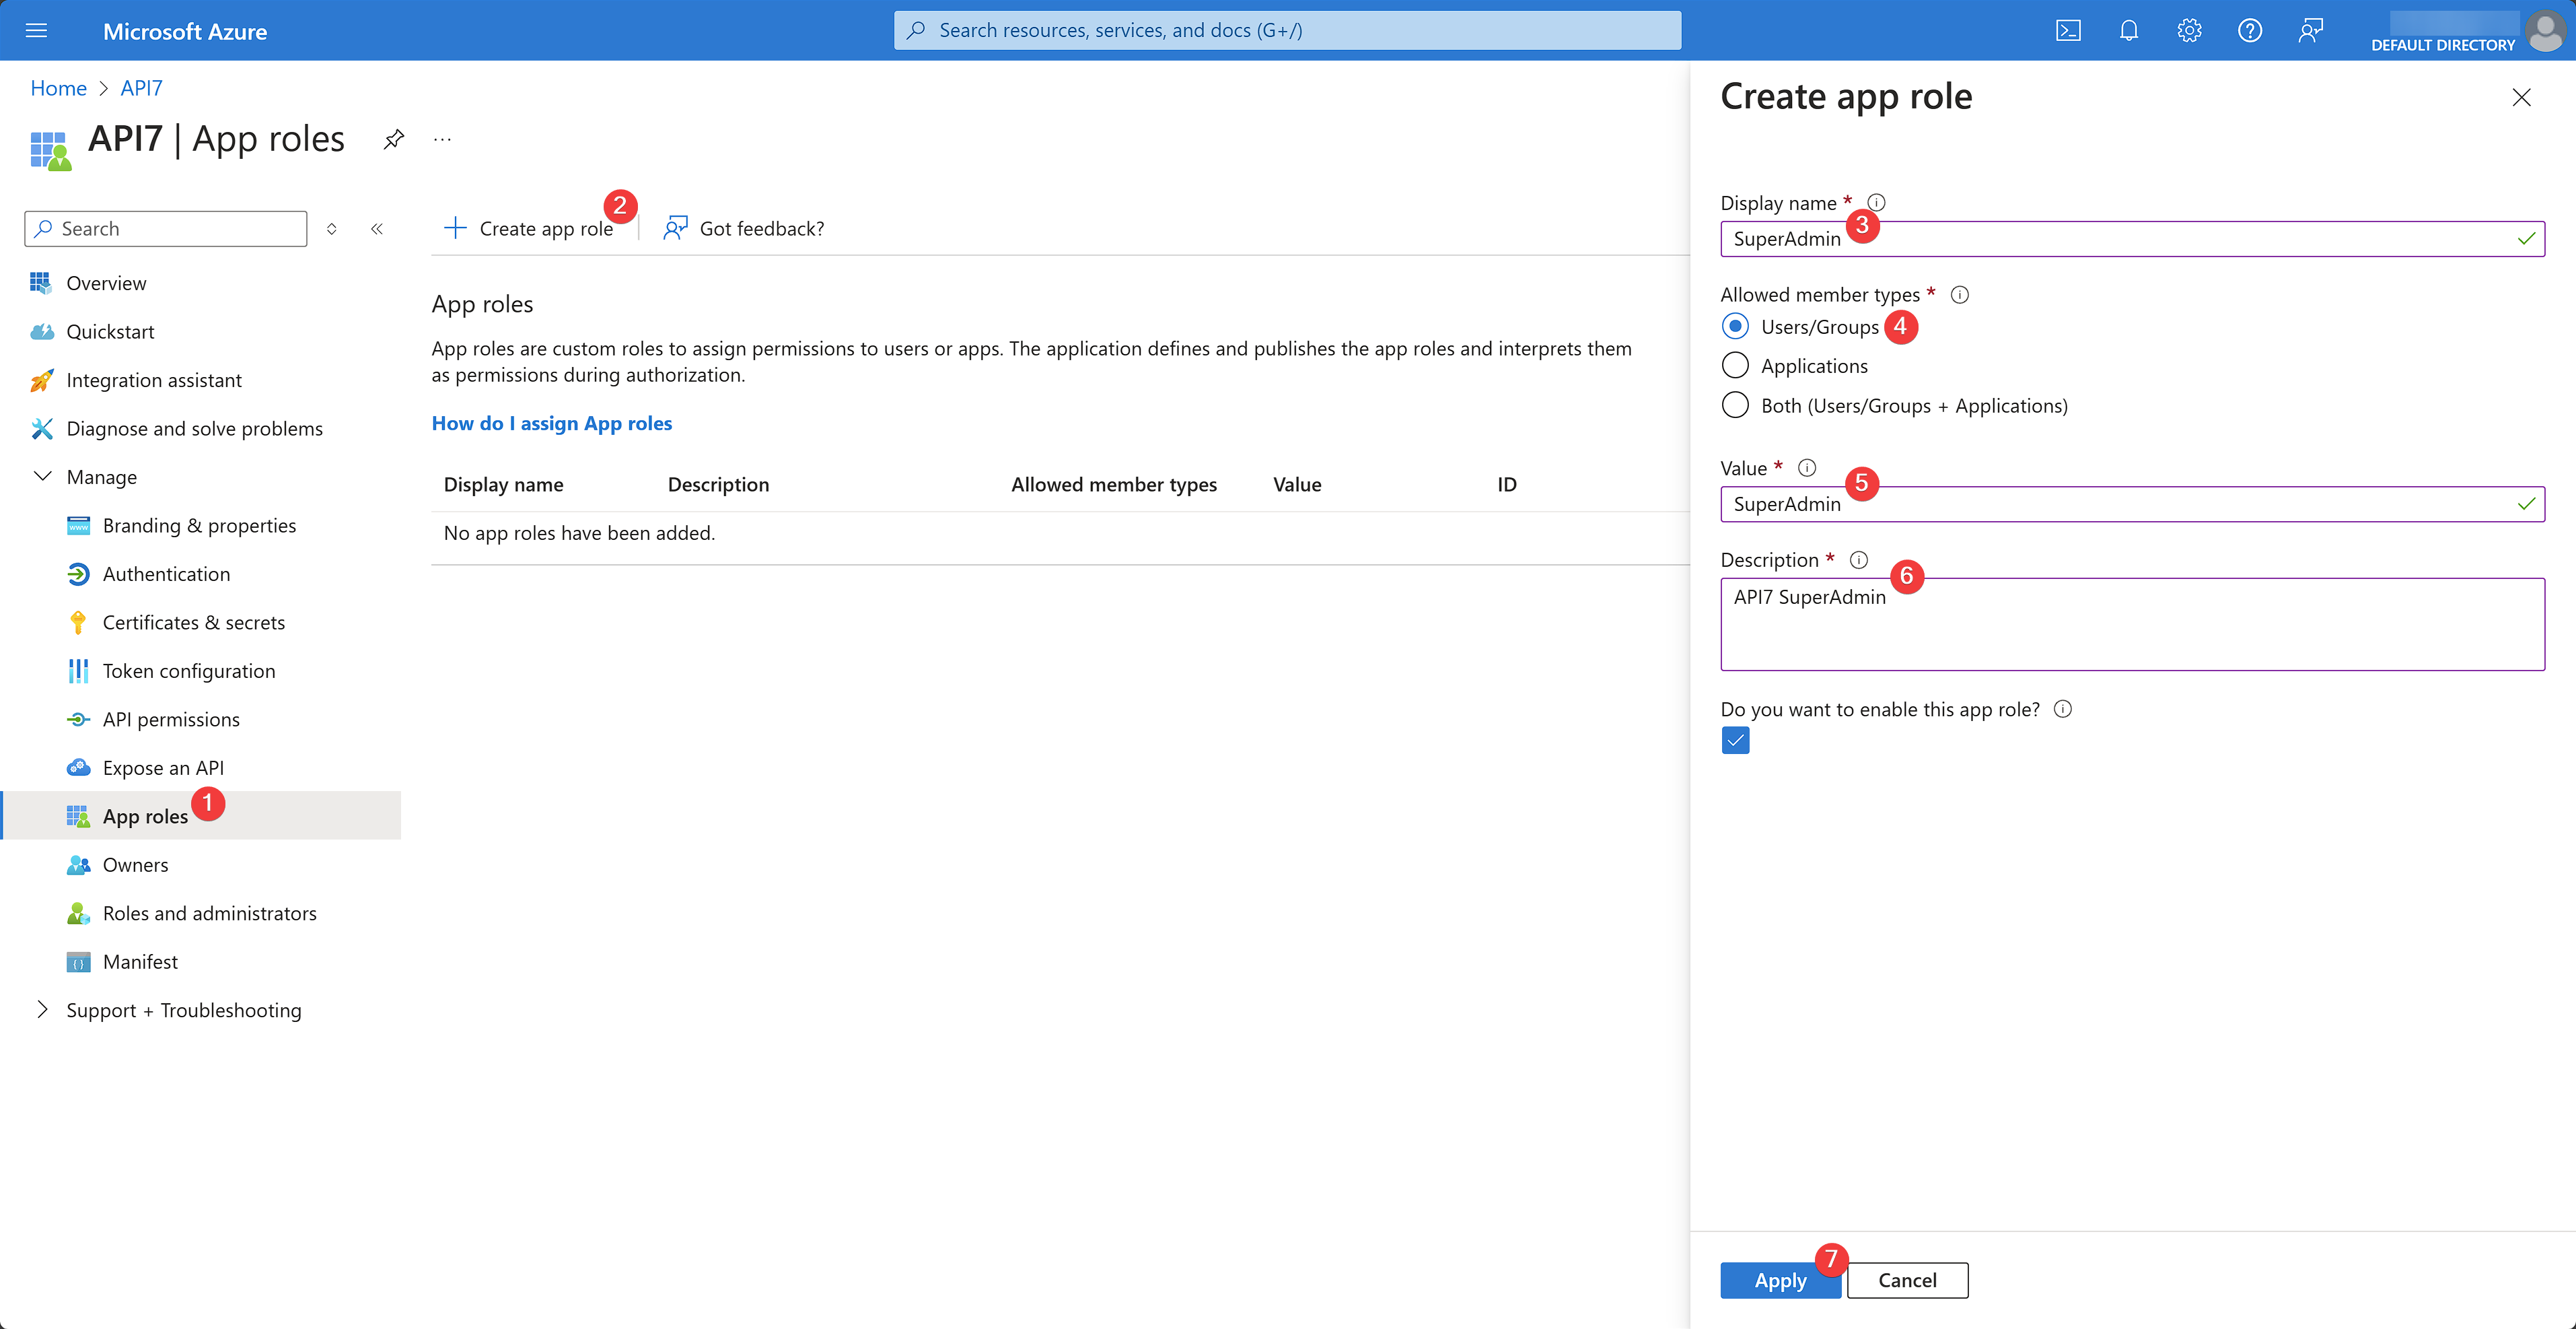
Task: Click the Display name column header
Action: (x=503, y=484)
